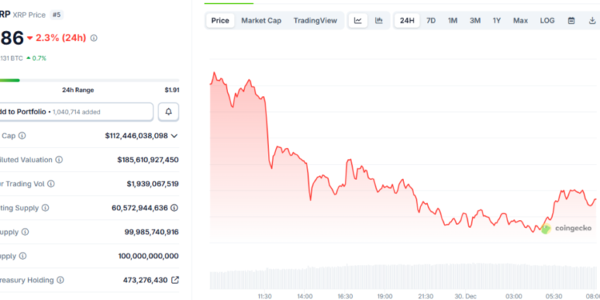Set chart range to Max

(x=521, y=21)
